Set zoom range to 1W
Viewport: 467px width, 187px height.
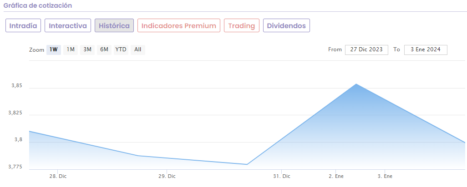(x=54, y=49)
